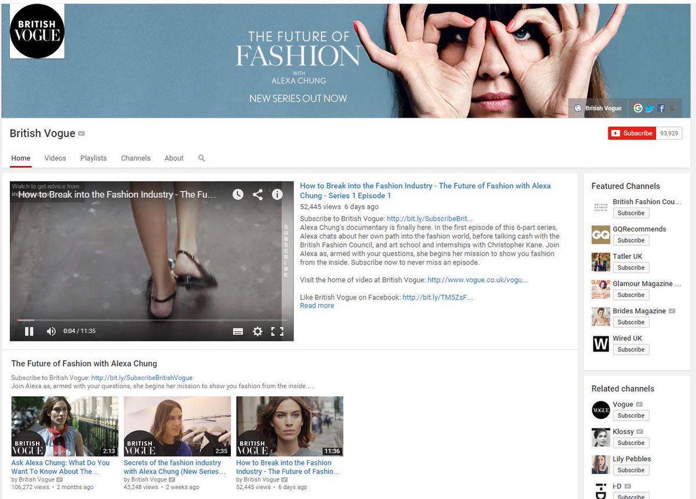
Task: Open How to Break into Fashion title below thumbnail
Action: click(288, 467)
